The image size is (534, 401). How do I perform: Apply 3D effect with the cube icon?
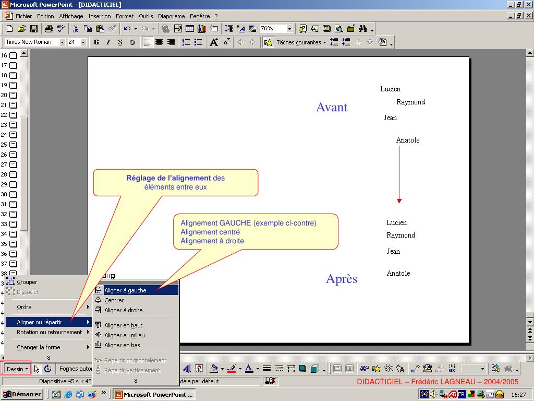point(314,369)
